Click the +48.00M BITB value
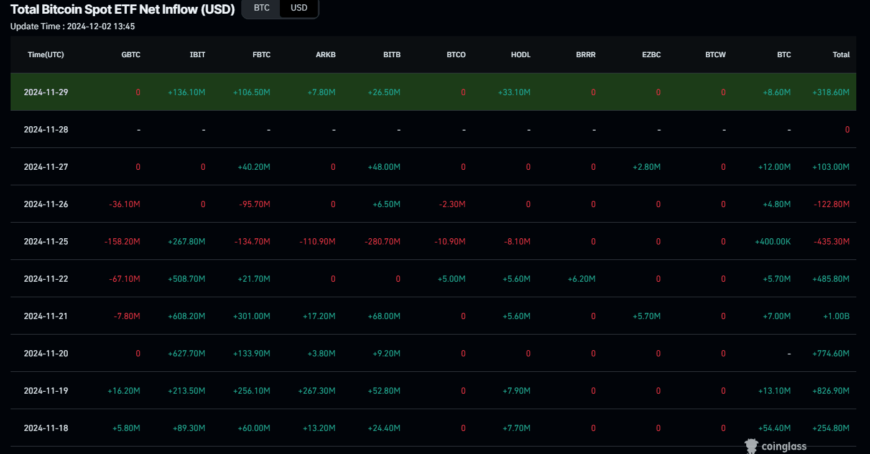The image size is (870, 454). [384, 167]
